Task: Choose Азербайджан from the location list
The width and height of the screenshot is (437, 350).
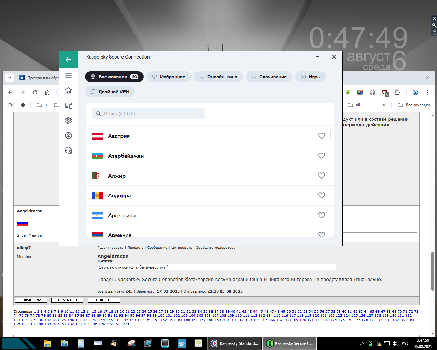Action: (x=210, y=156)
